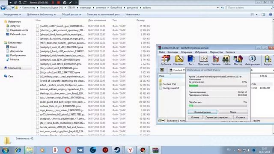This screenshot has height=154, width=274.
Task: Expand the Общий доступ dropdown
Action: [x=71, y=15]
